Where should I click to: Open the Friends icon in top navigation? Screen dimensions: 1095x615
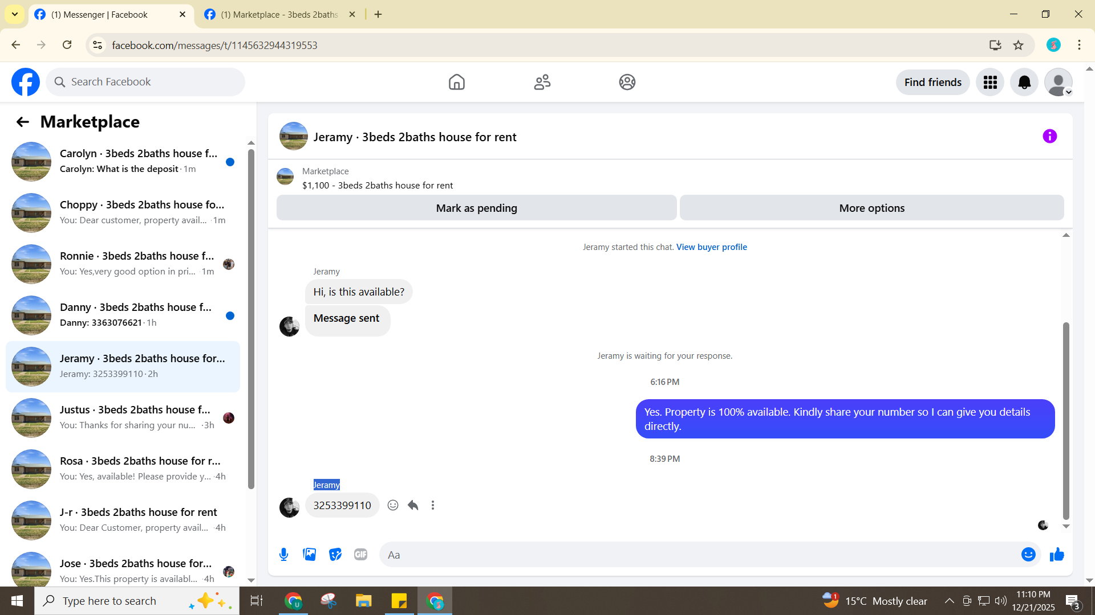[542, 82]
